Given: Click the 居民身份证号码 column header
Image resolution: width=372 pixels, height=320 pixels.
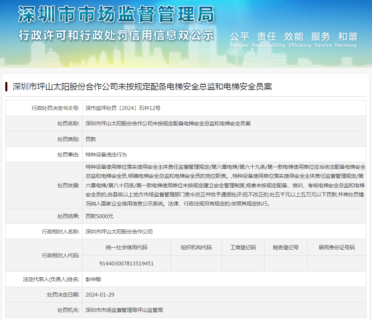Looking at the screenshot, I should coord(337,247).
